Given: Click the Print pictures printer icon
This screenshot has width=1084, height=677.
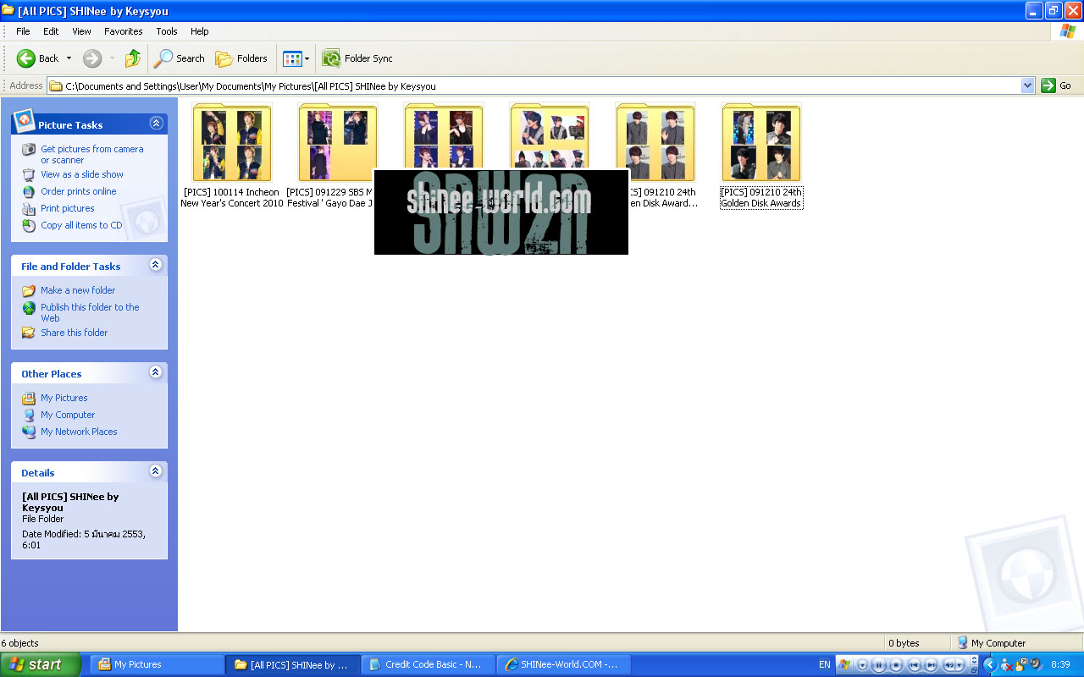Looking at the screenshot, I should pyautogui.click(x=29, y=208).
